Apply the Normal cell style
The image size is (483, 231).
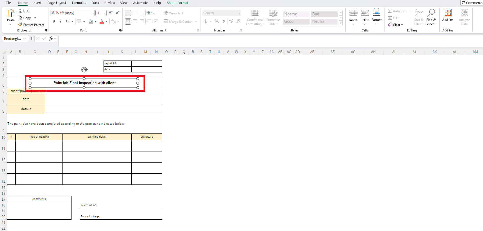296,14
